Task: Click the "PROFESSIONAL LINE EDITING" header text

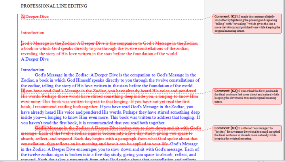Action: tap(54, 6)
